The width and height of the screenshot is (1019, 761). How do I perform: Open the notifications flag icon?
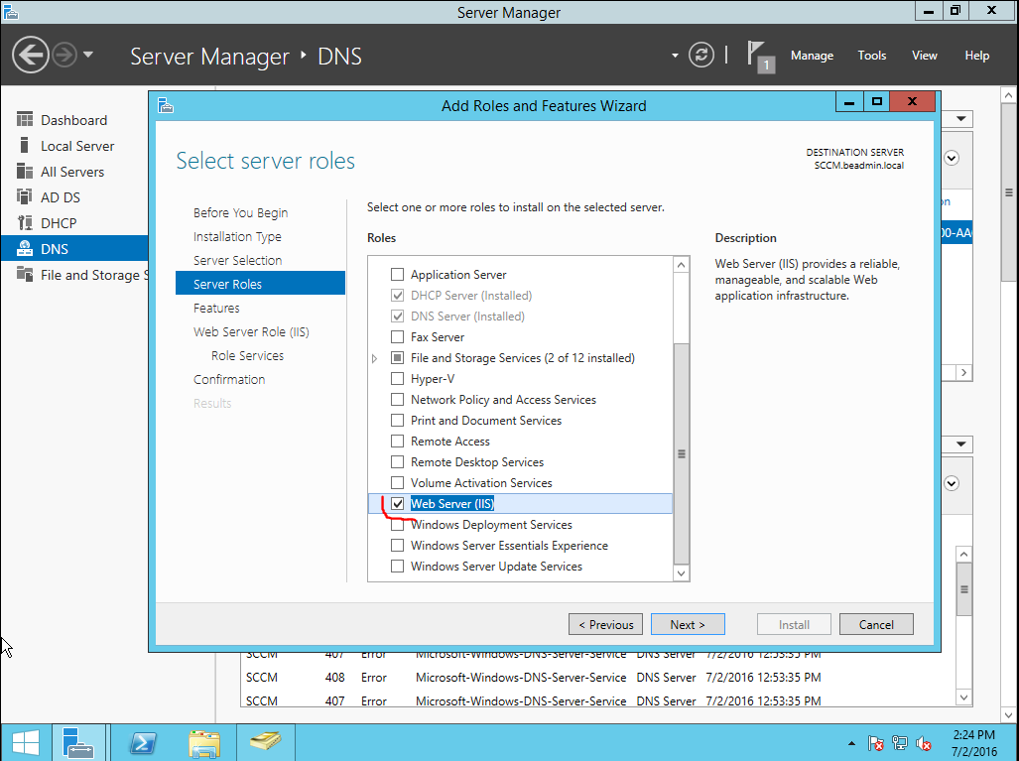coord(760,57)
